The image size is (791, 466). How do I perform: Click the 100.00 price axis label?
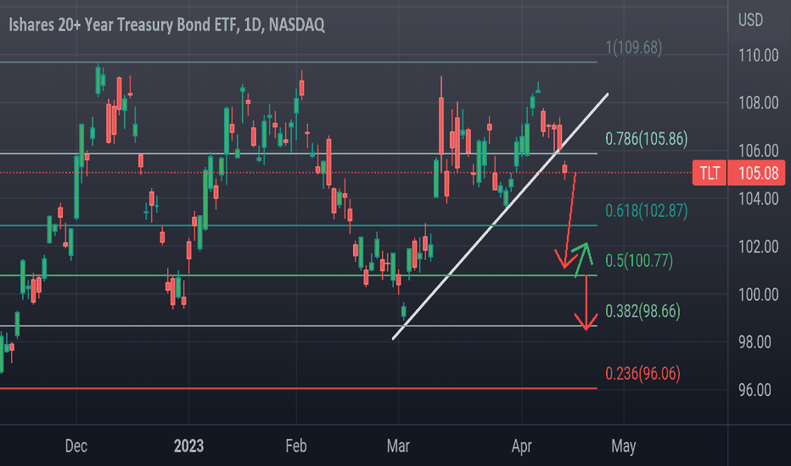click(x=758, y=294)
